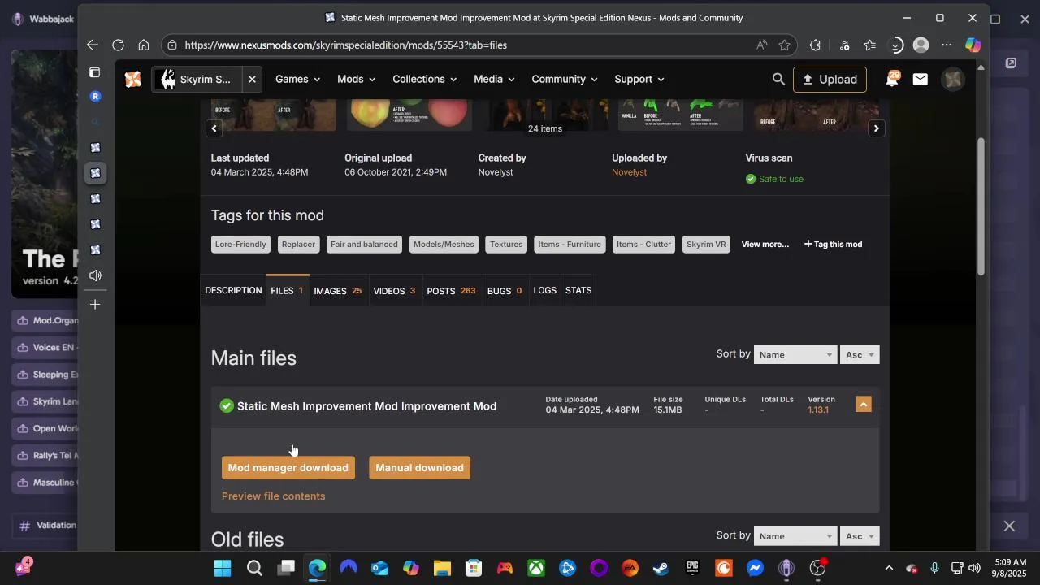This screenshot has width=1040, height=585.
Task: Open the browser Downloads icon
Action: 896,45
